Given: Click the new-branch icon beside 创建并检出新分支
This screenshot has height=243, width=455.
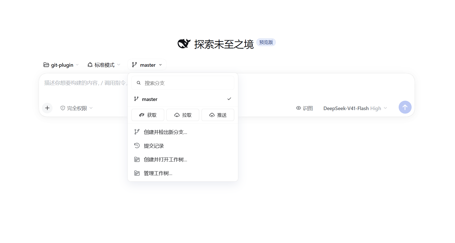Looking at the screenshot, I should click(137, 132).
